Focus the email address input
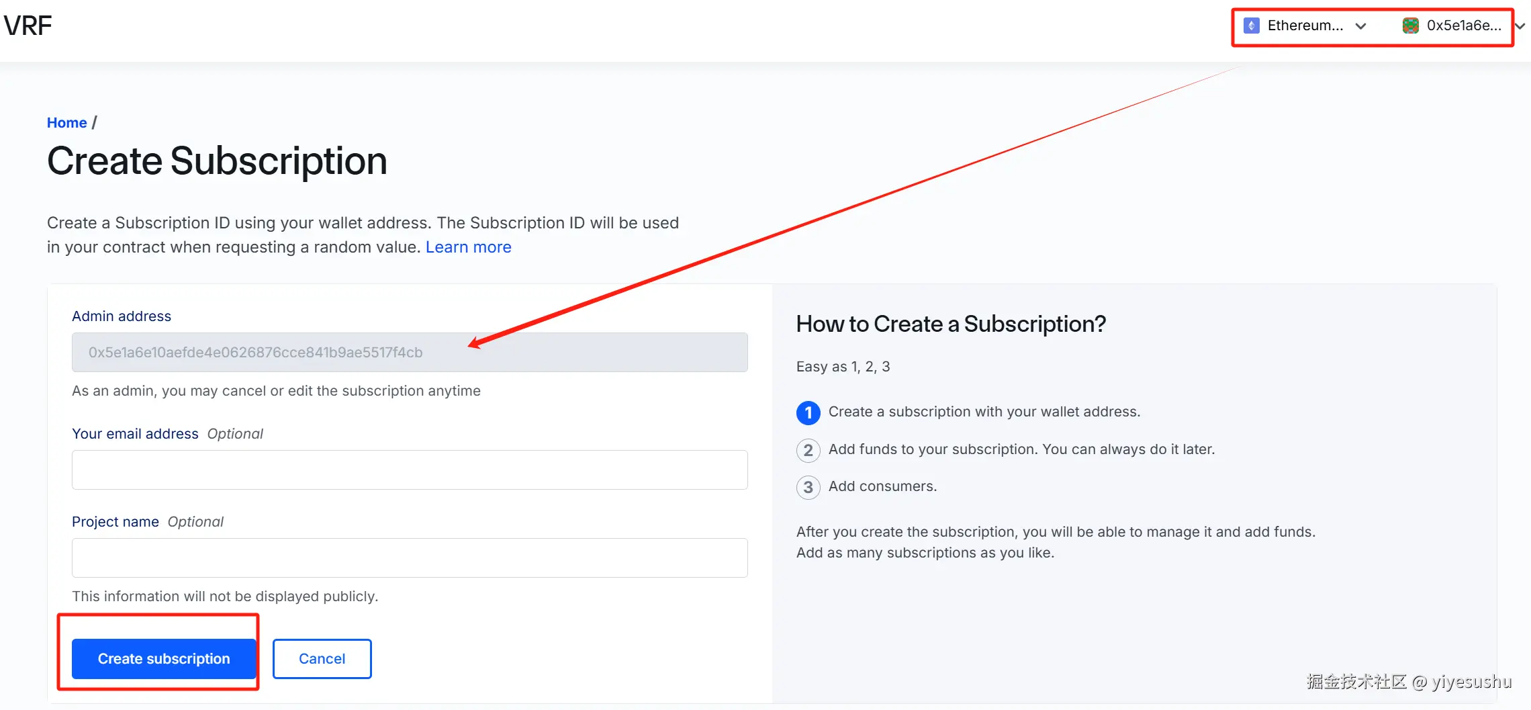1531x710 pixels. point(409,470)
